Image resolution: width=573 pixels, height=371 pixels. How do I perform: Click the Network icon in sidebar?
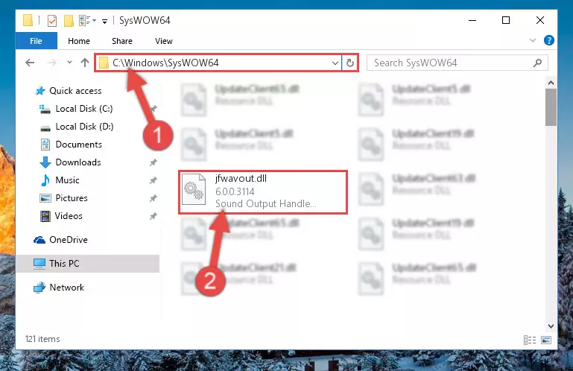pyautogui.click(x=39, y=288)
